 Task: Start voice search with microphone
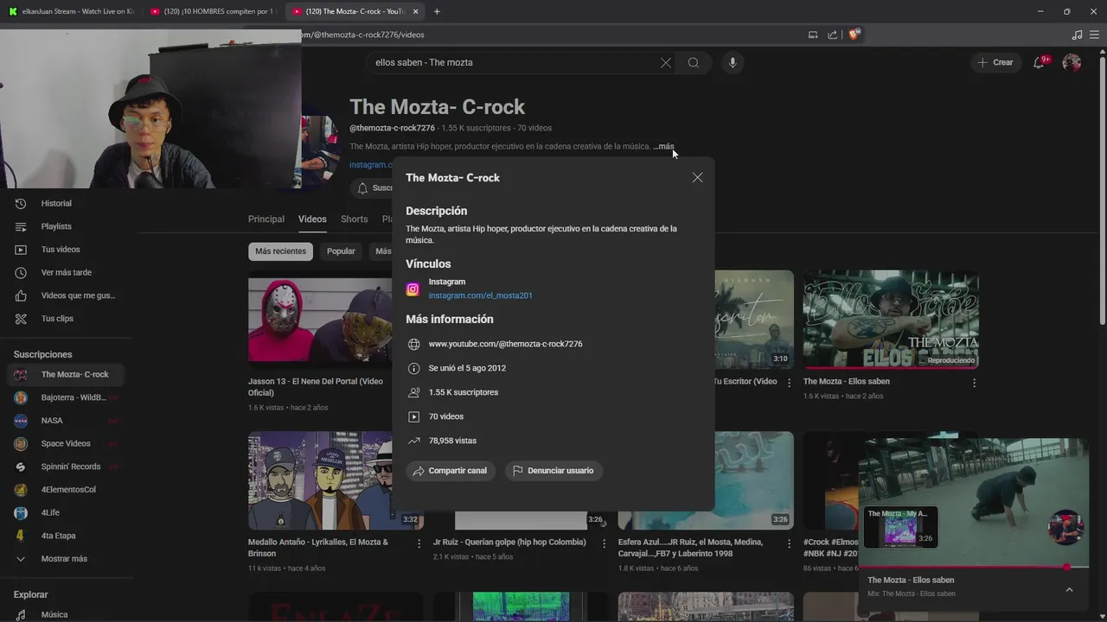pyautogui.click(x=733, y=62)
